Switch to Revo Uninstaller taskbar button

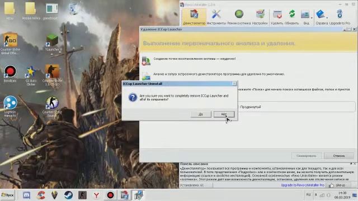124,195
